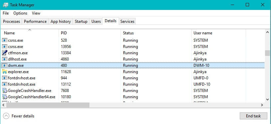Click the explorer.exe folder icon

pyautogui.click(x=5, y=72)
